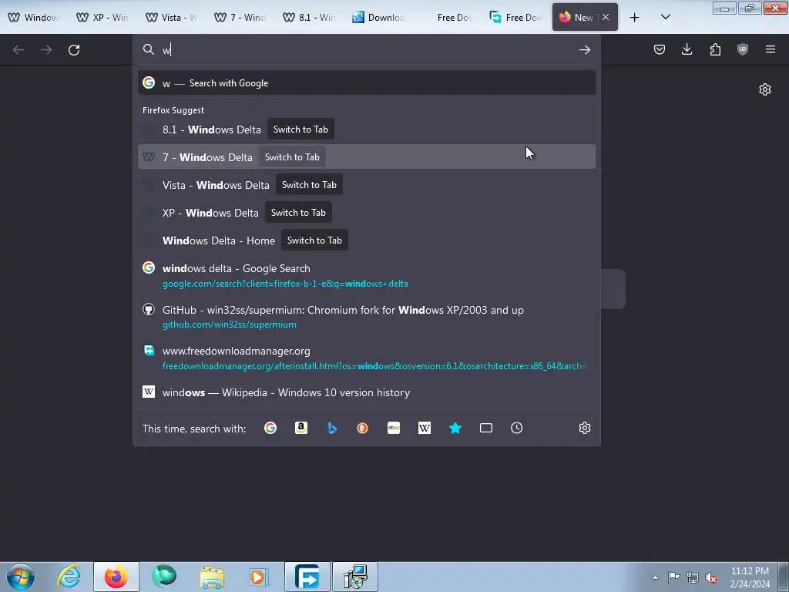Open the Save to Pocket icon
Screen dimensions: 789x592
coord(660,49)
